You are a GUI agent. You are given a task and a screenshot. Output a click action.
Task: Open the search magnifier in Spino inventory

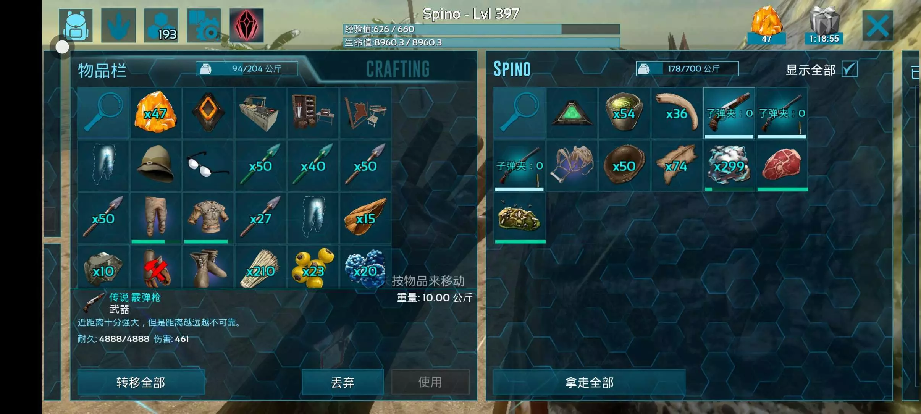point(519,113)
